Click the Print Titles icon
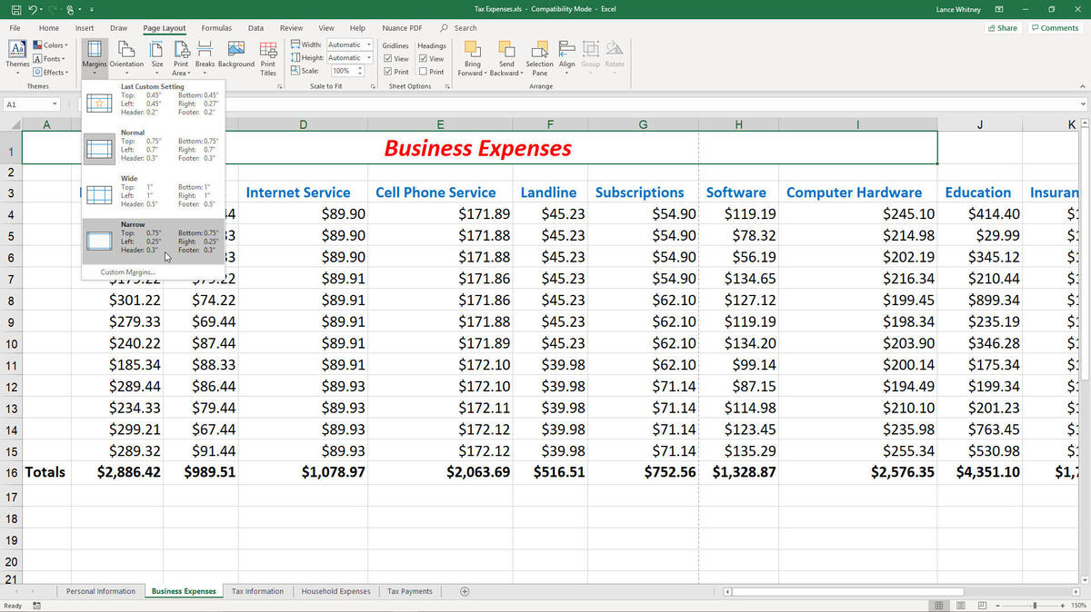 coord(268,54)
